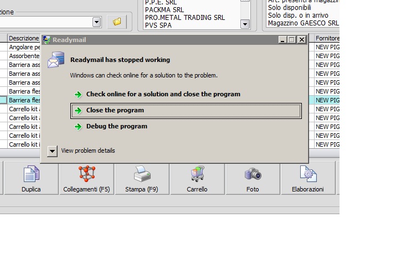Select the Angolare pe row
Viewport: 401px width, 275px height.
click(24, 47)
